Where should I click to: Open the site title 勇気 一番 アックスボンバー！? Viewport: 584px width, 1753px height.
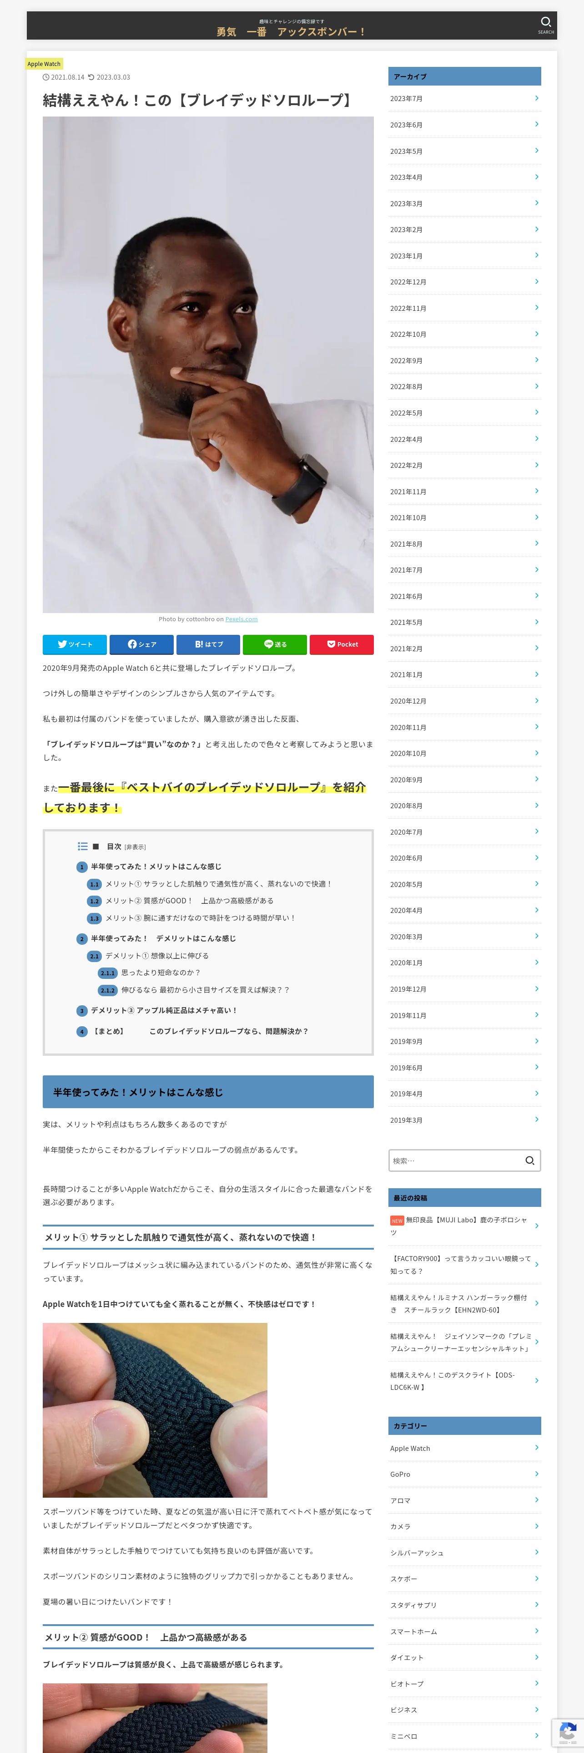tap(292, 31)
